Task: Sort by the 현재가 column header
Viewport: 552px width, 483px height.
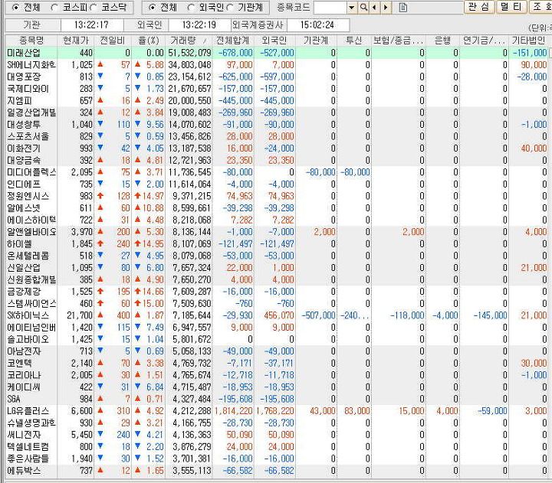Action: (x=76, y=41)
